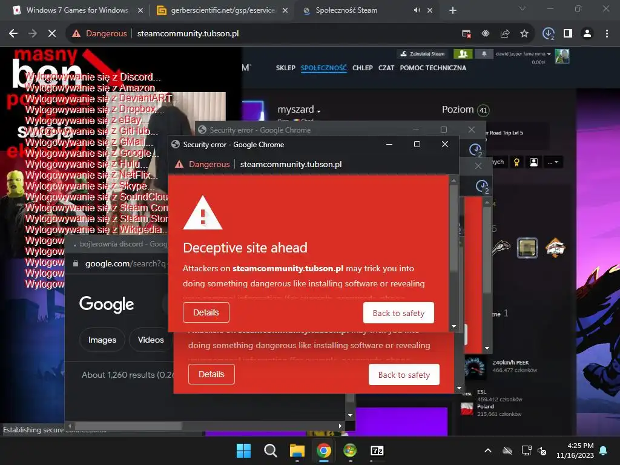Open the taskbar clock showing 4:25 PM
Image resolution: width=620 pixels, height=465 pixels.
(575, 450)
